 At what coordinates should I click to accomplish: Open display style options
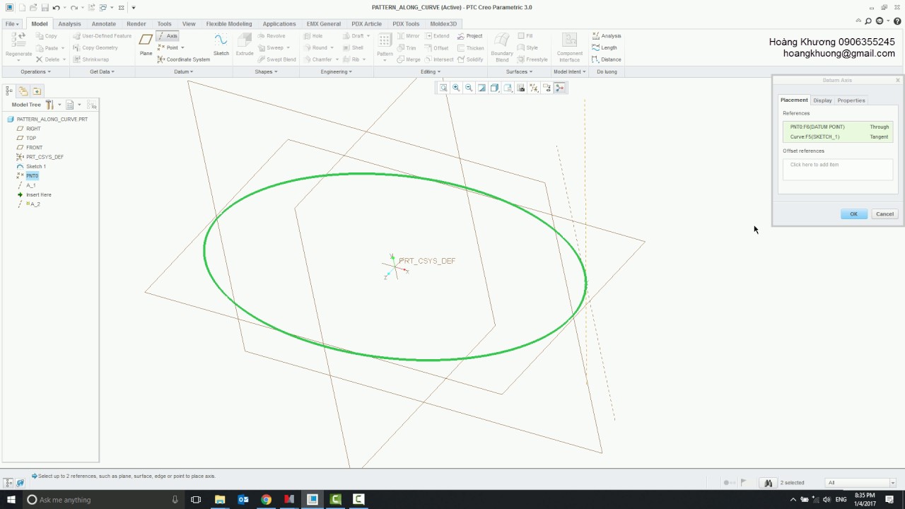pyautogui.click(x=494, y=88)
